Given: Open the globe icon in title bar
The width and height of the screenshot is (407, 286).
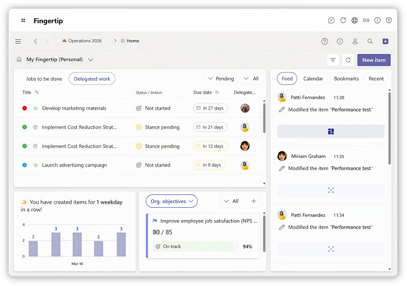Looking at the screenshot, I should [x=354, y=21].
